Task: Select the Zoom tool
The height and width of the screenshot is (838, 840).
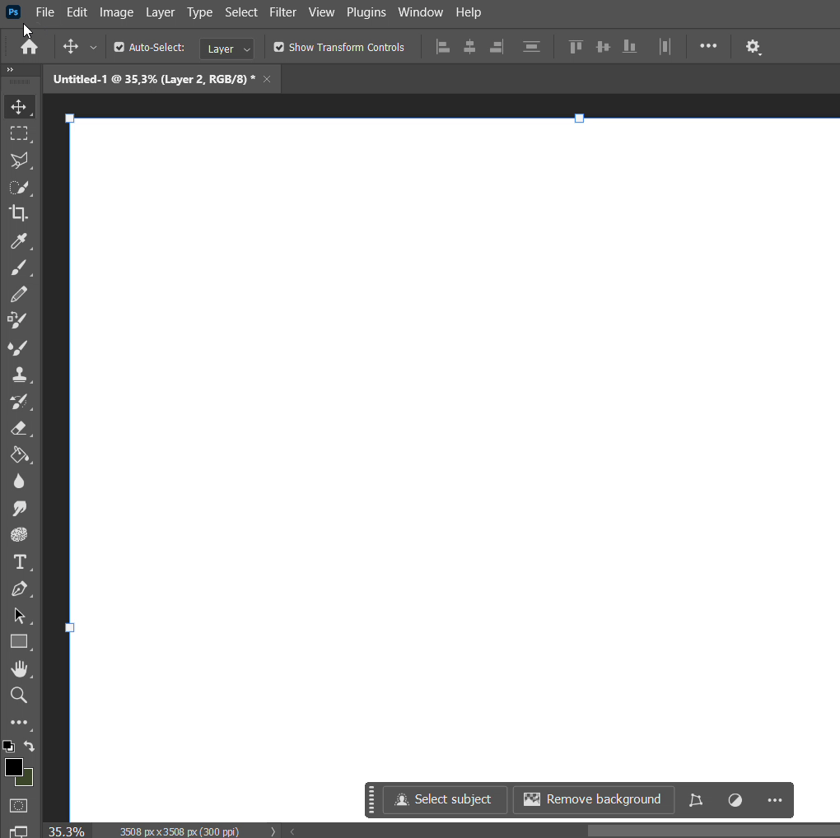Action: 19,696
